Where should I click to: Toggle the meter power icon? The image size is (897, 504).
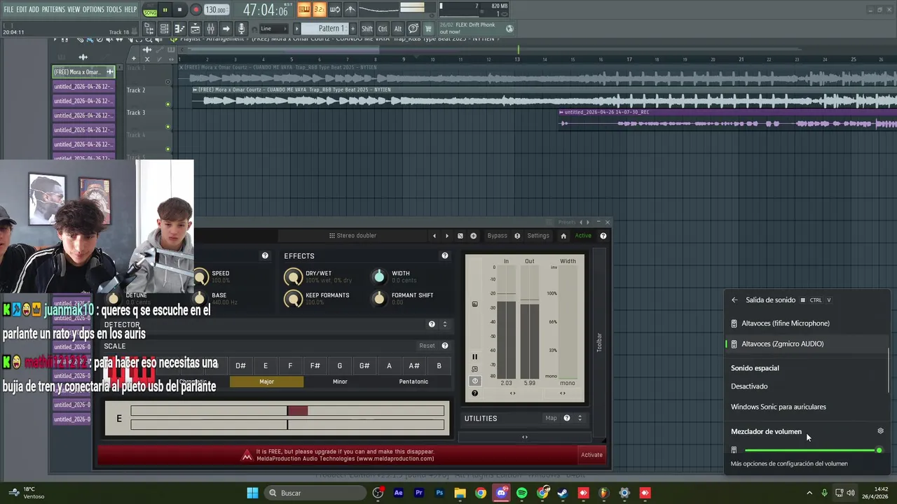point(474,381)
